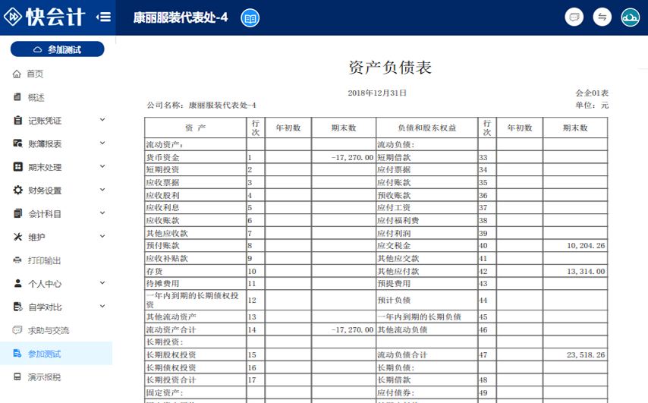Open the user avatar icon in top right

pos(630,17)
